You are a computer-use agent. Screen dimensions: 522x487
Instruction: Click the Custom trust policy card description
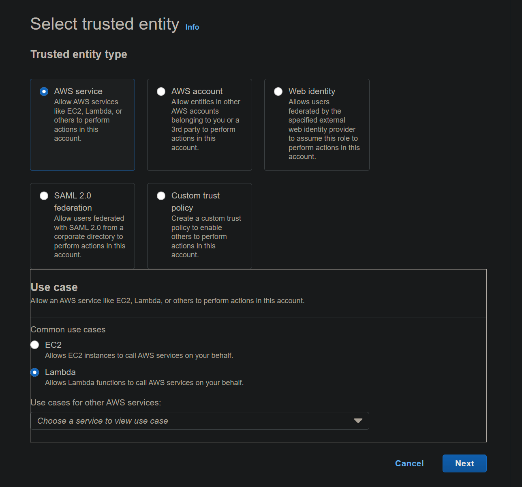pos(206,237)
